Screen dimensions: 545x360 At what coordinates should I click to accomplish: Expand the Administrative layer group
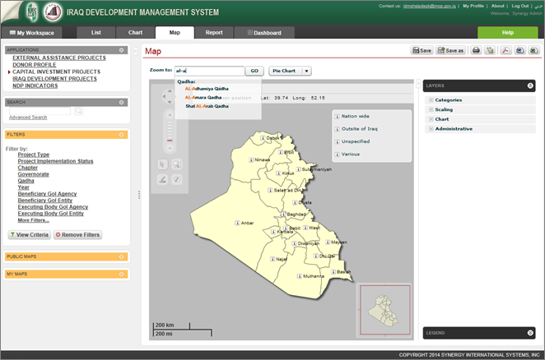431,129
